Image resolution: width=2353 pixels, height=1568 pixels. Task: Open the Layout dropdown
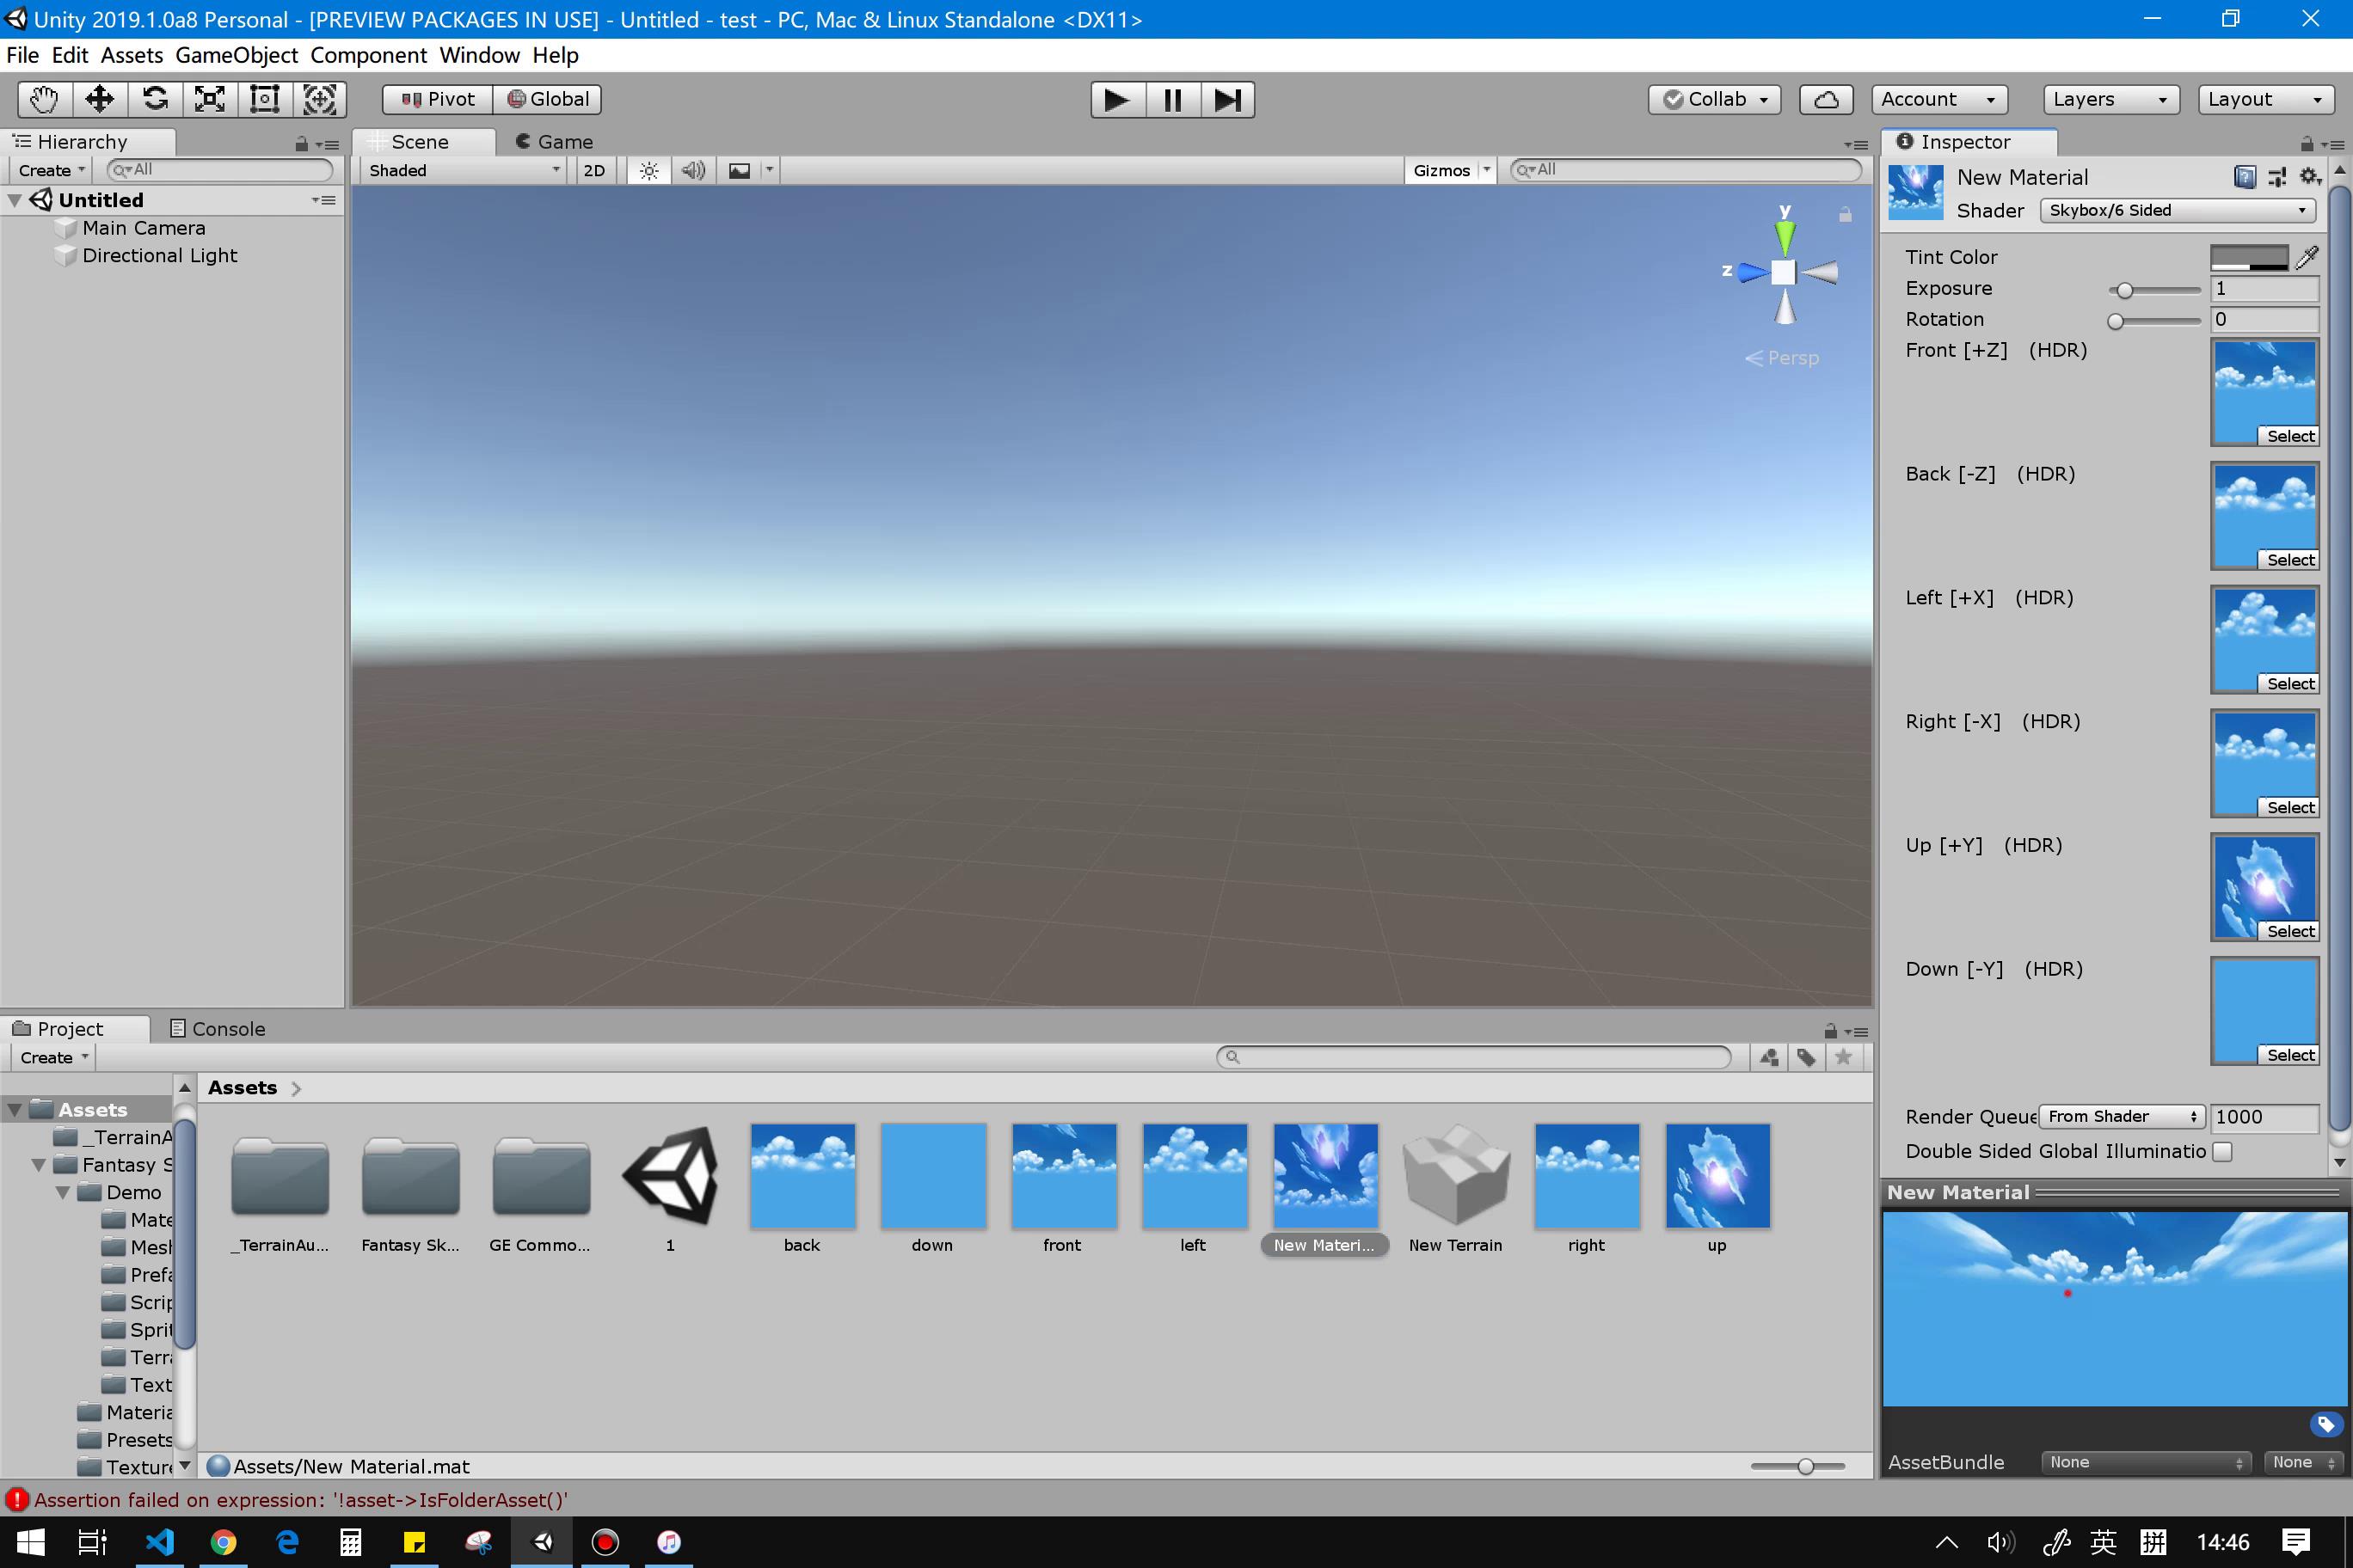(x=2265, y=99)
